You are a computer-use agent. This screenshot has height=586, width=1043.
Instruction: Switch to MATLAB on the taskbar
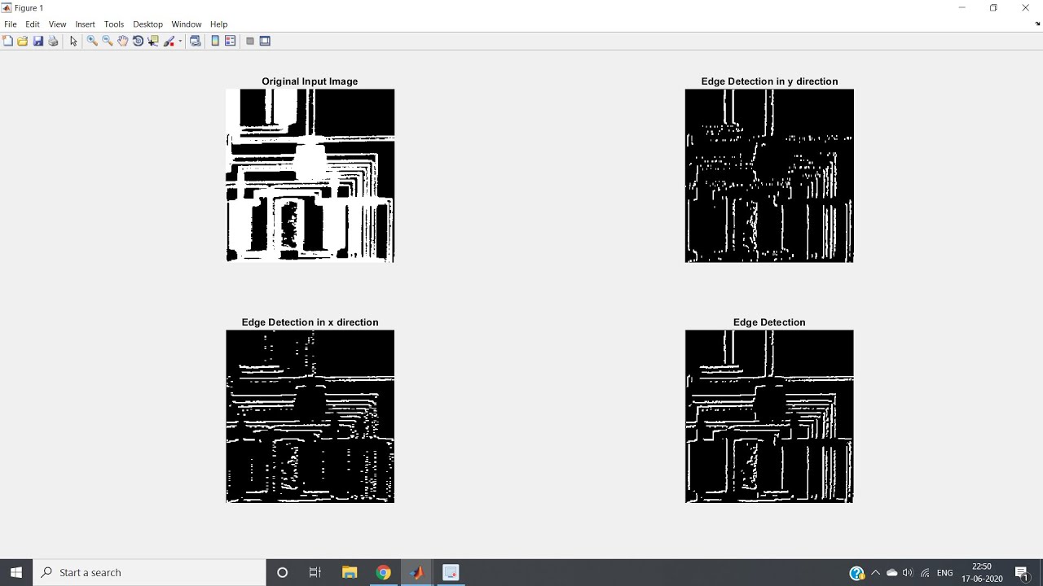click(x=417, y=572)
